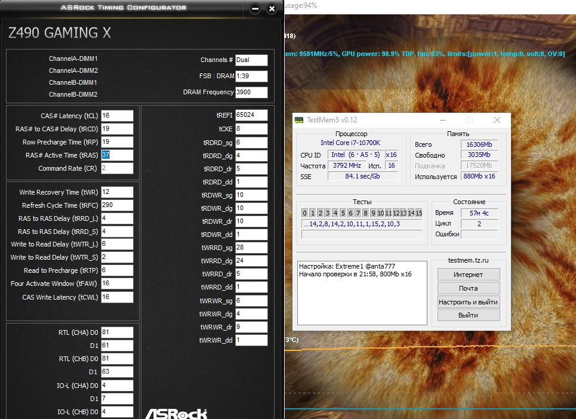The image size is (576, 419).
Task: Click the CPU ID value in TestMem5
Action: tap(355, 155)
